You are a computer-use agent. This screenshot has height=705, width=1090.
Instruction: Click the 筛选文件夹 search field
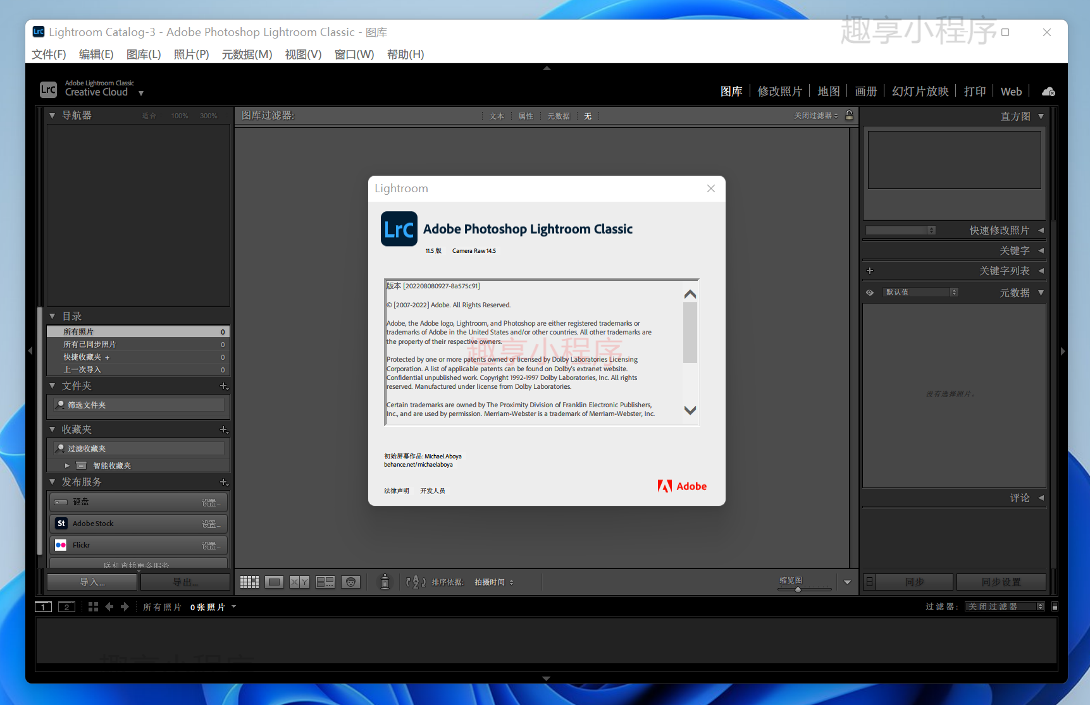click(139, 405)
